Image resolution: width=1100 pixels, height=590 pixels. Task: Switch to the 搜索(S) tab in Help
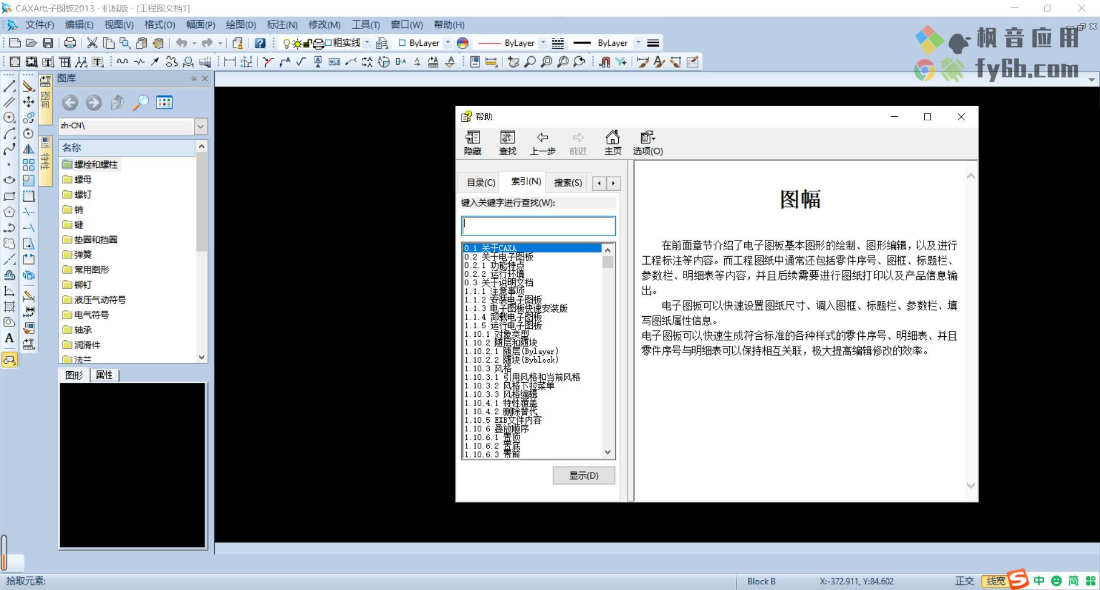(568, 182)
